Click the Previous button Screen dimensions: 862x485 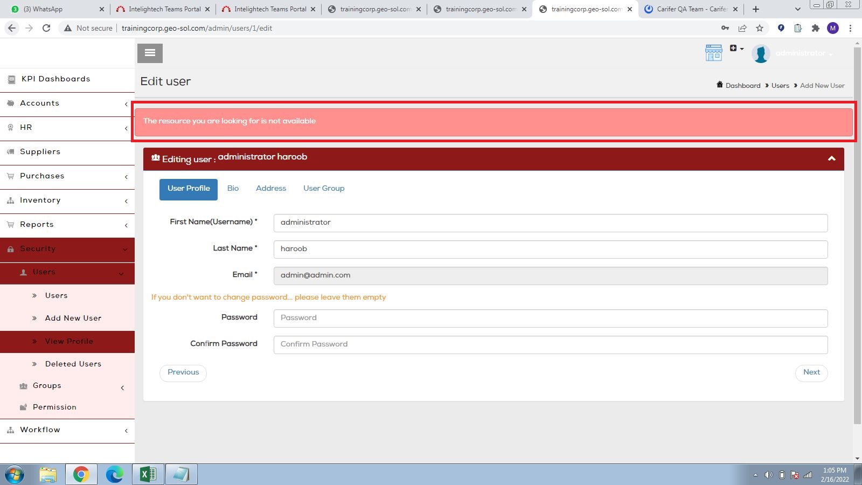[x=183, y=372]
